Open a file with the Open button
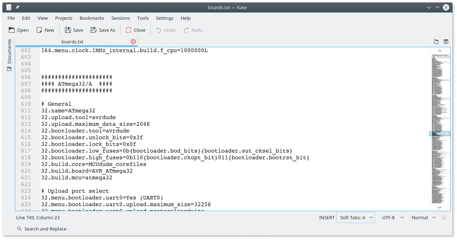Screen dimensions: 457x240 19,30
